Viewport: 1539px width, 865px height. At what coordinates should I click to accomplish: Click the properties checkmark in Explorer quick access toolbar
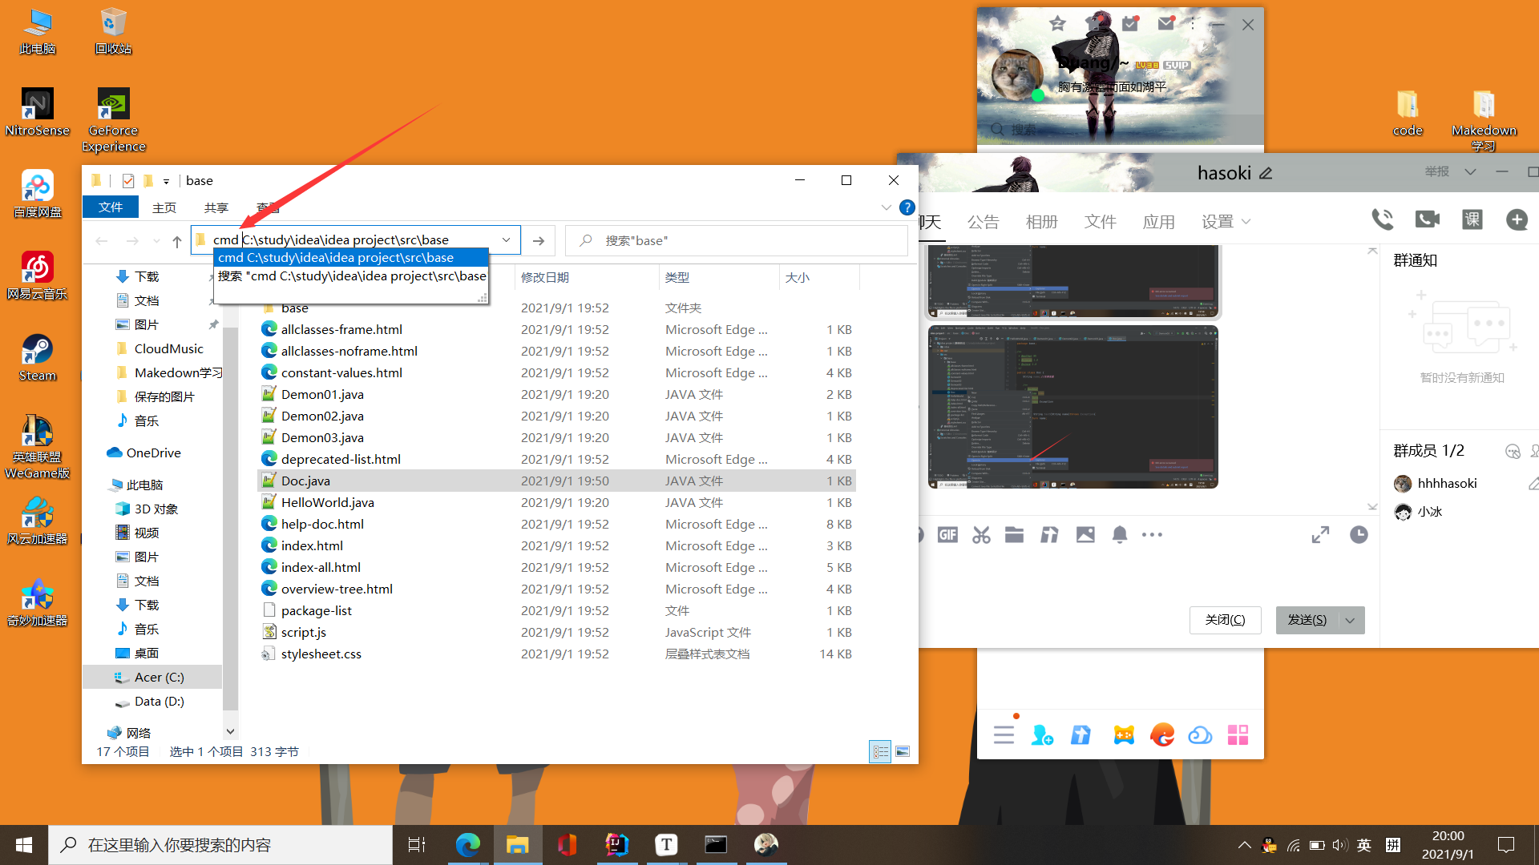click(127, 180)
